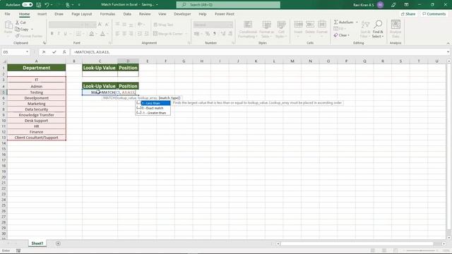Screen dimensions: 452x254
Task: Click the AutoSum sigma button
Action: click(343, 22)
